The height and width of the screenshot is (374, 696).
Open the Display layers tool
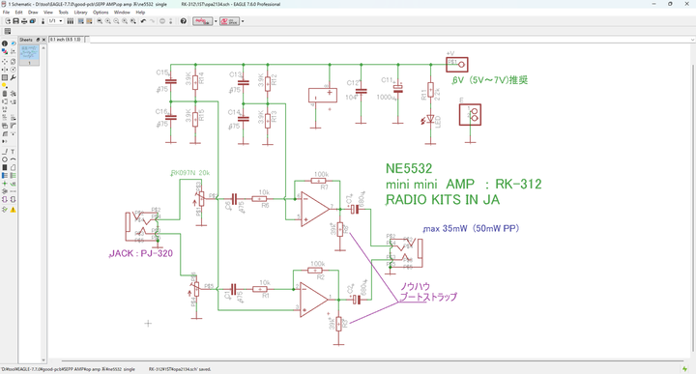5,51
